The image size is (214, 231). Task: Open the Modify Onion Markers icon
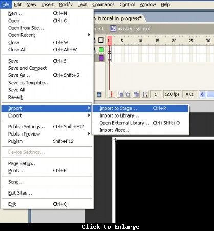point(145,94)
